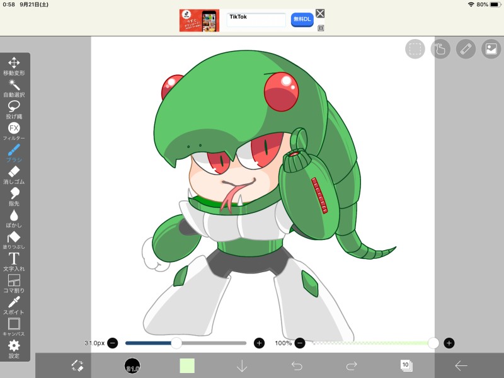504x378 pixels.
Task: Tap the down arrow to hide toolbar
Action: [x=242, y=366]
